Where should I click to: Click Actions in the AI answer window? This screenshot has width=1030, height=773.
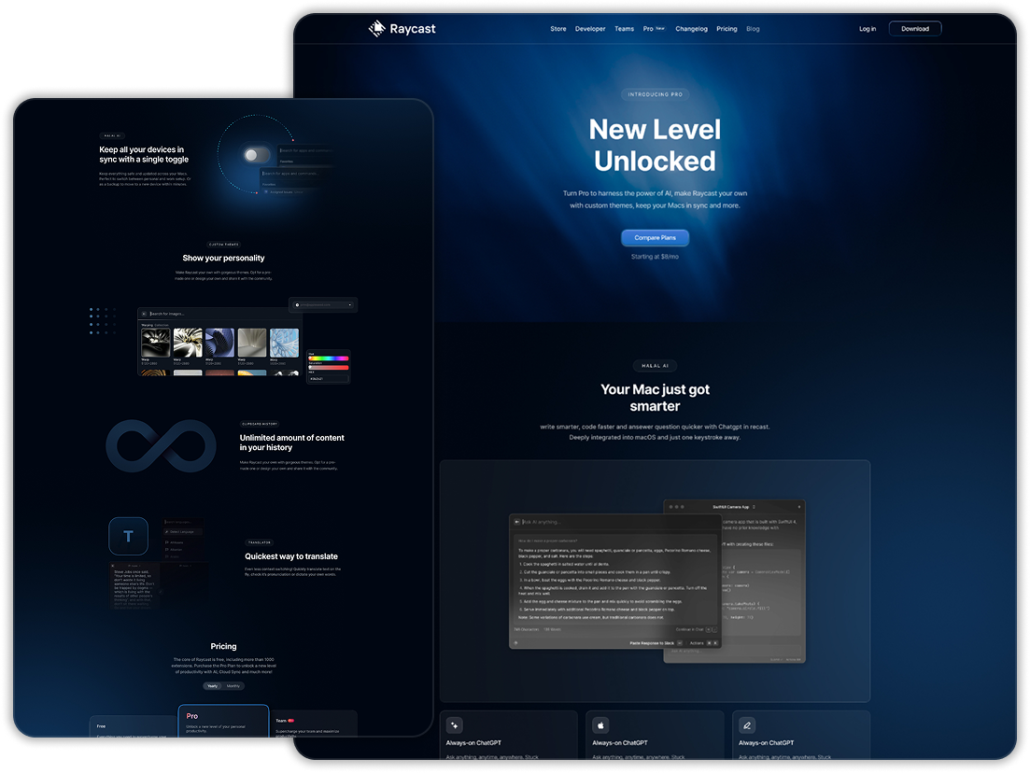tap(697, 643)
